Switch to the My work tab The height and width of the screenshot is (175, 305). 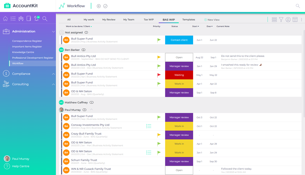pyautogui.click(x=89, y=20)
